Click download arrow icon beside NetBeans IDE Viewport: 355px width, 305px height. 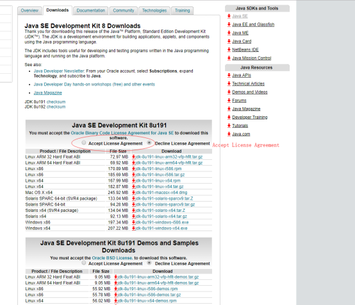point(229,49)
